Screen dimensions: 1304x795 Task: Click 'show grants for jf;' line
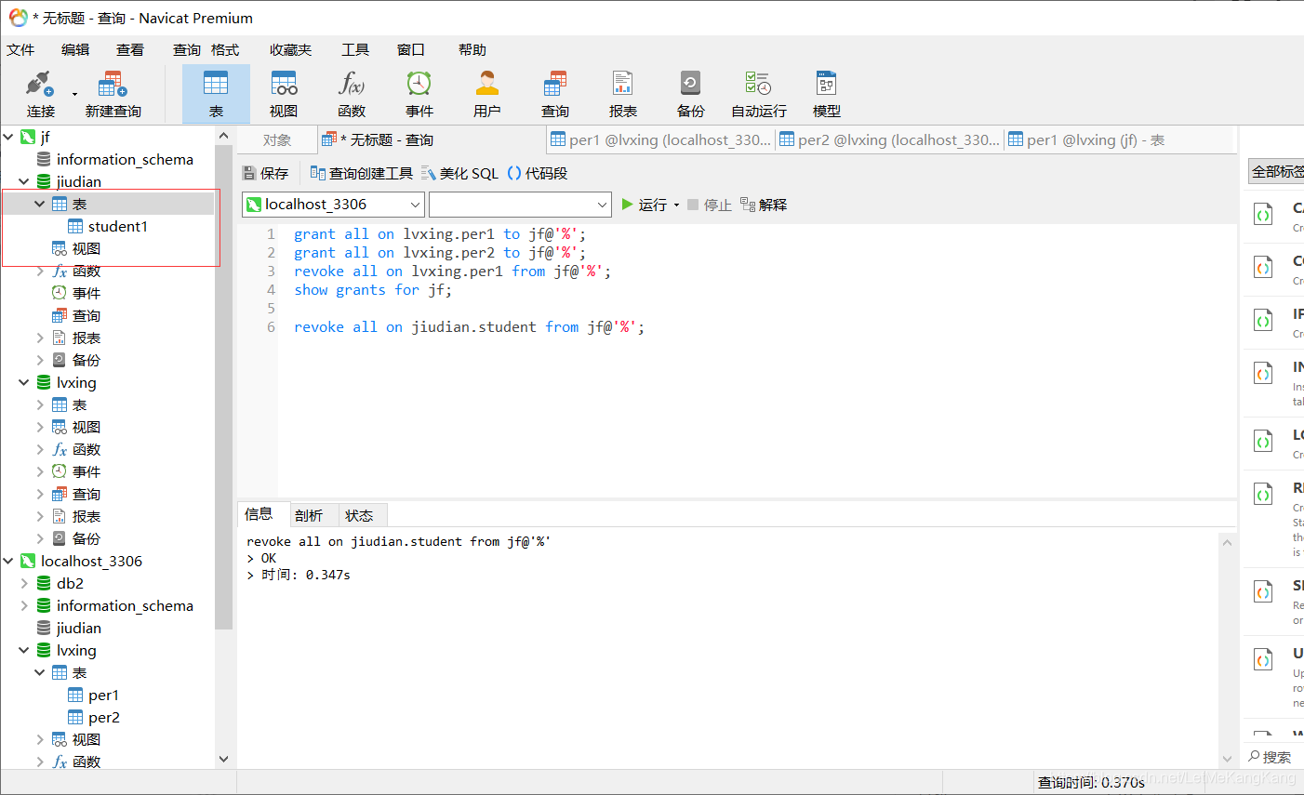point(373,289)
